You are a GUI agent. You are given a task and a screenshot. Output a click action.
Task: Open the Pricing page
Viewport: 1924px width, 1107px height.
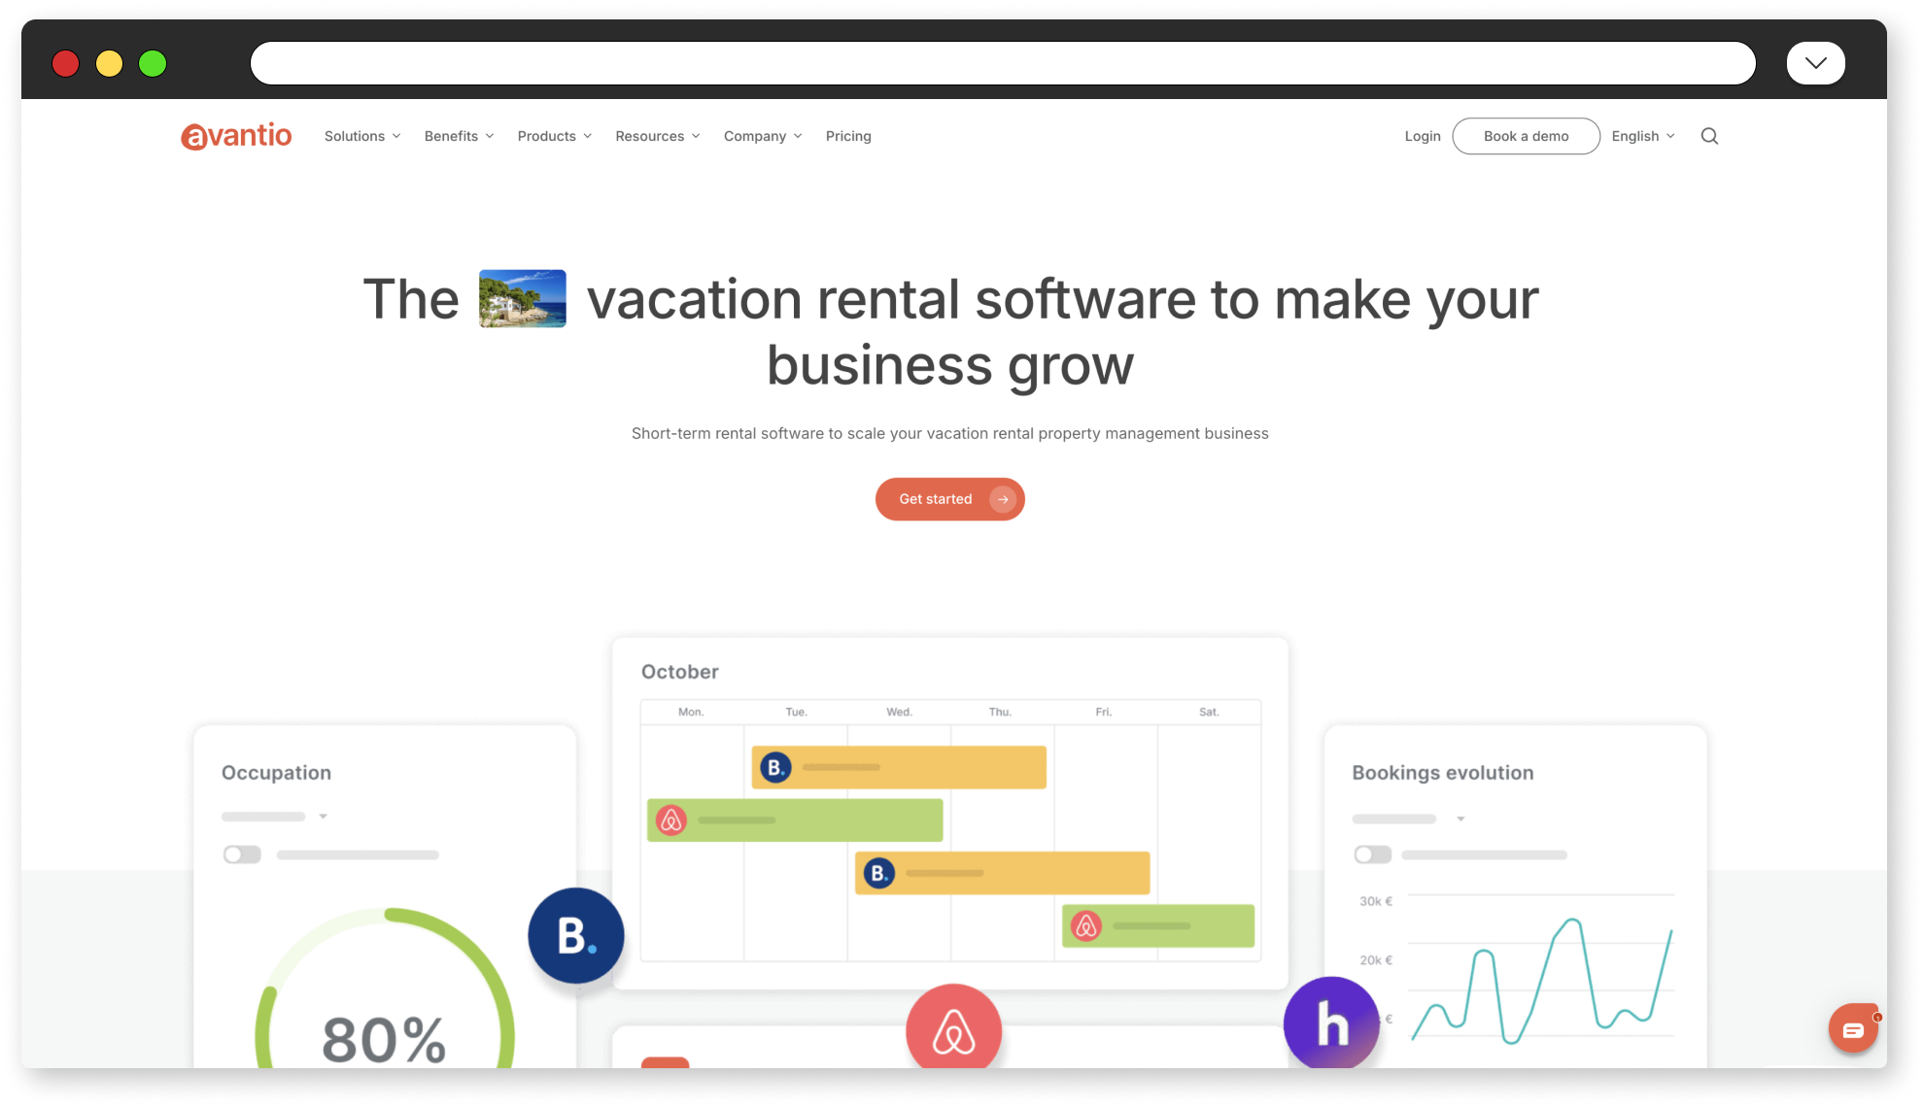point(848,136)
